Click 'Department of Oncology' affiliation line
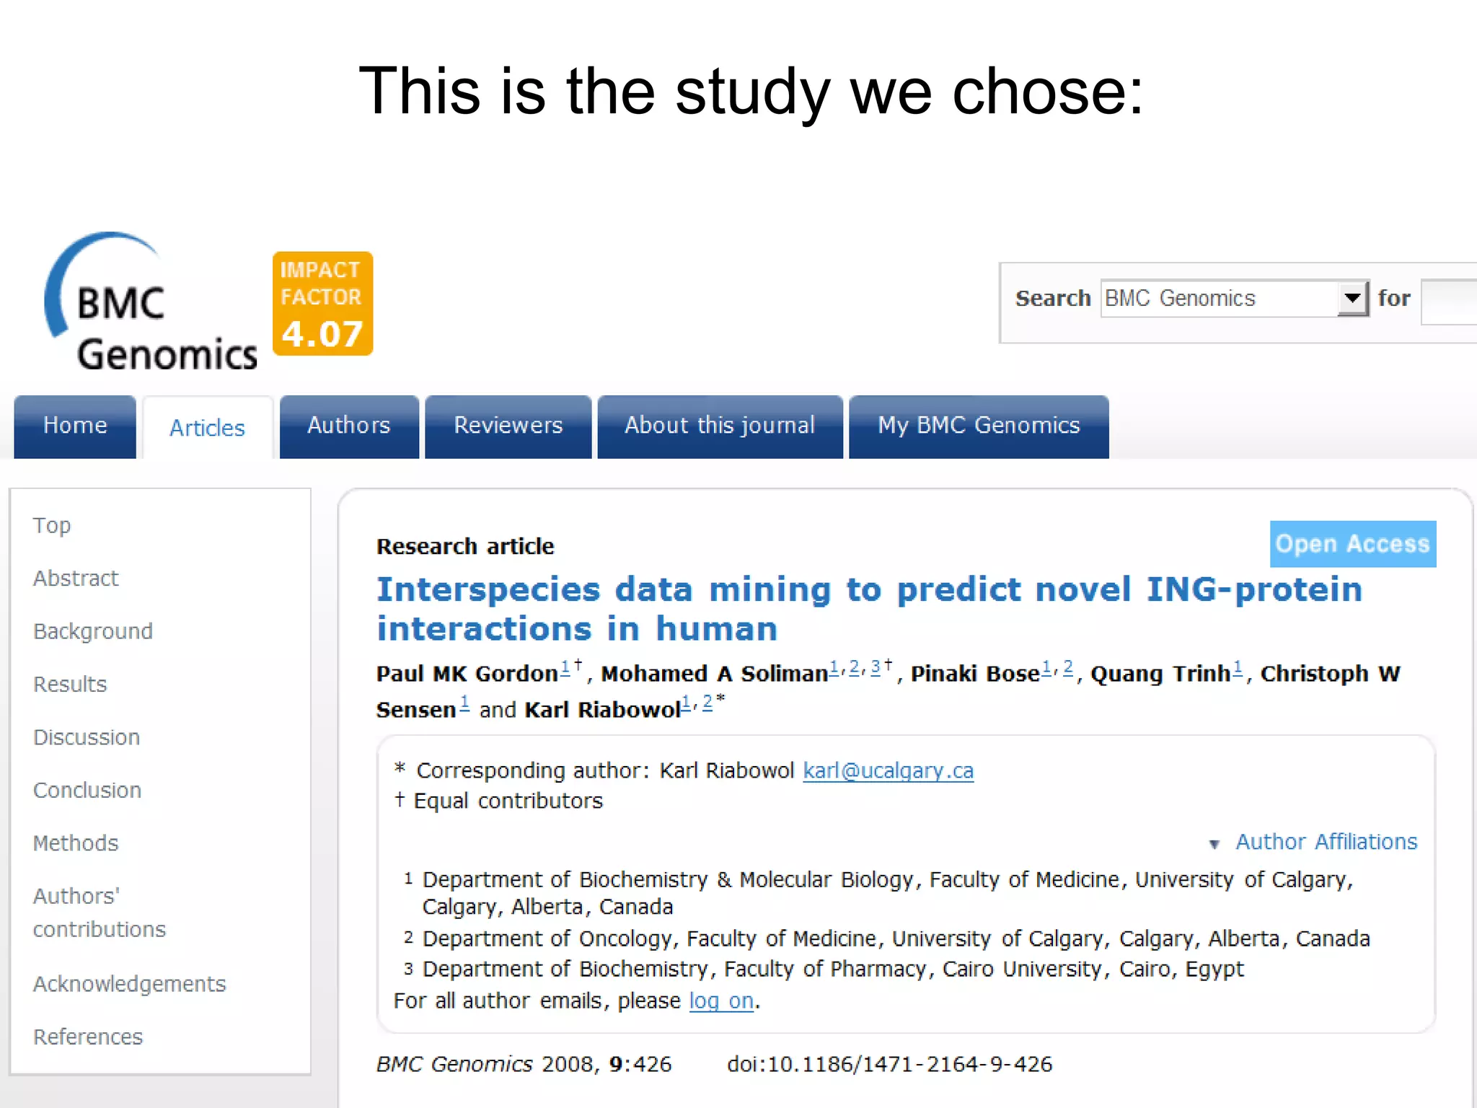The height and width of the screenshot is (1108, 1477). (x=896, y=939)
